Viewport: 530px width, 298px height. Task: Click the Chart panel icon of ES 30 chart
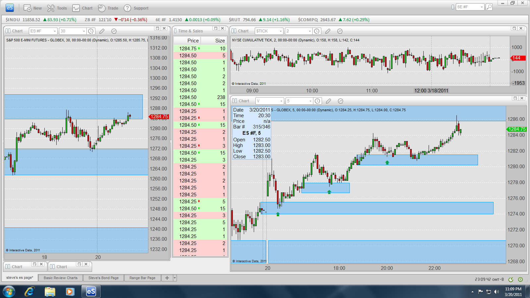point(8,31)
